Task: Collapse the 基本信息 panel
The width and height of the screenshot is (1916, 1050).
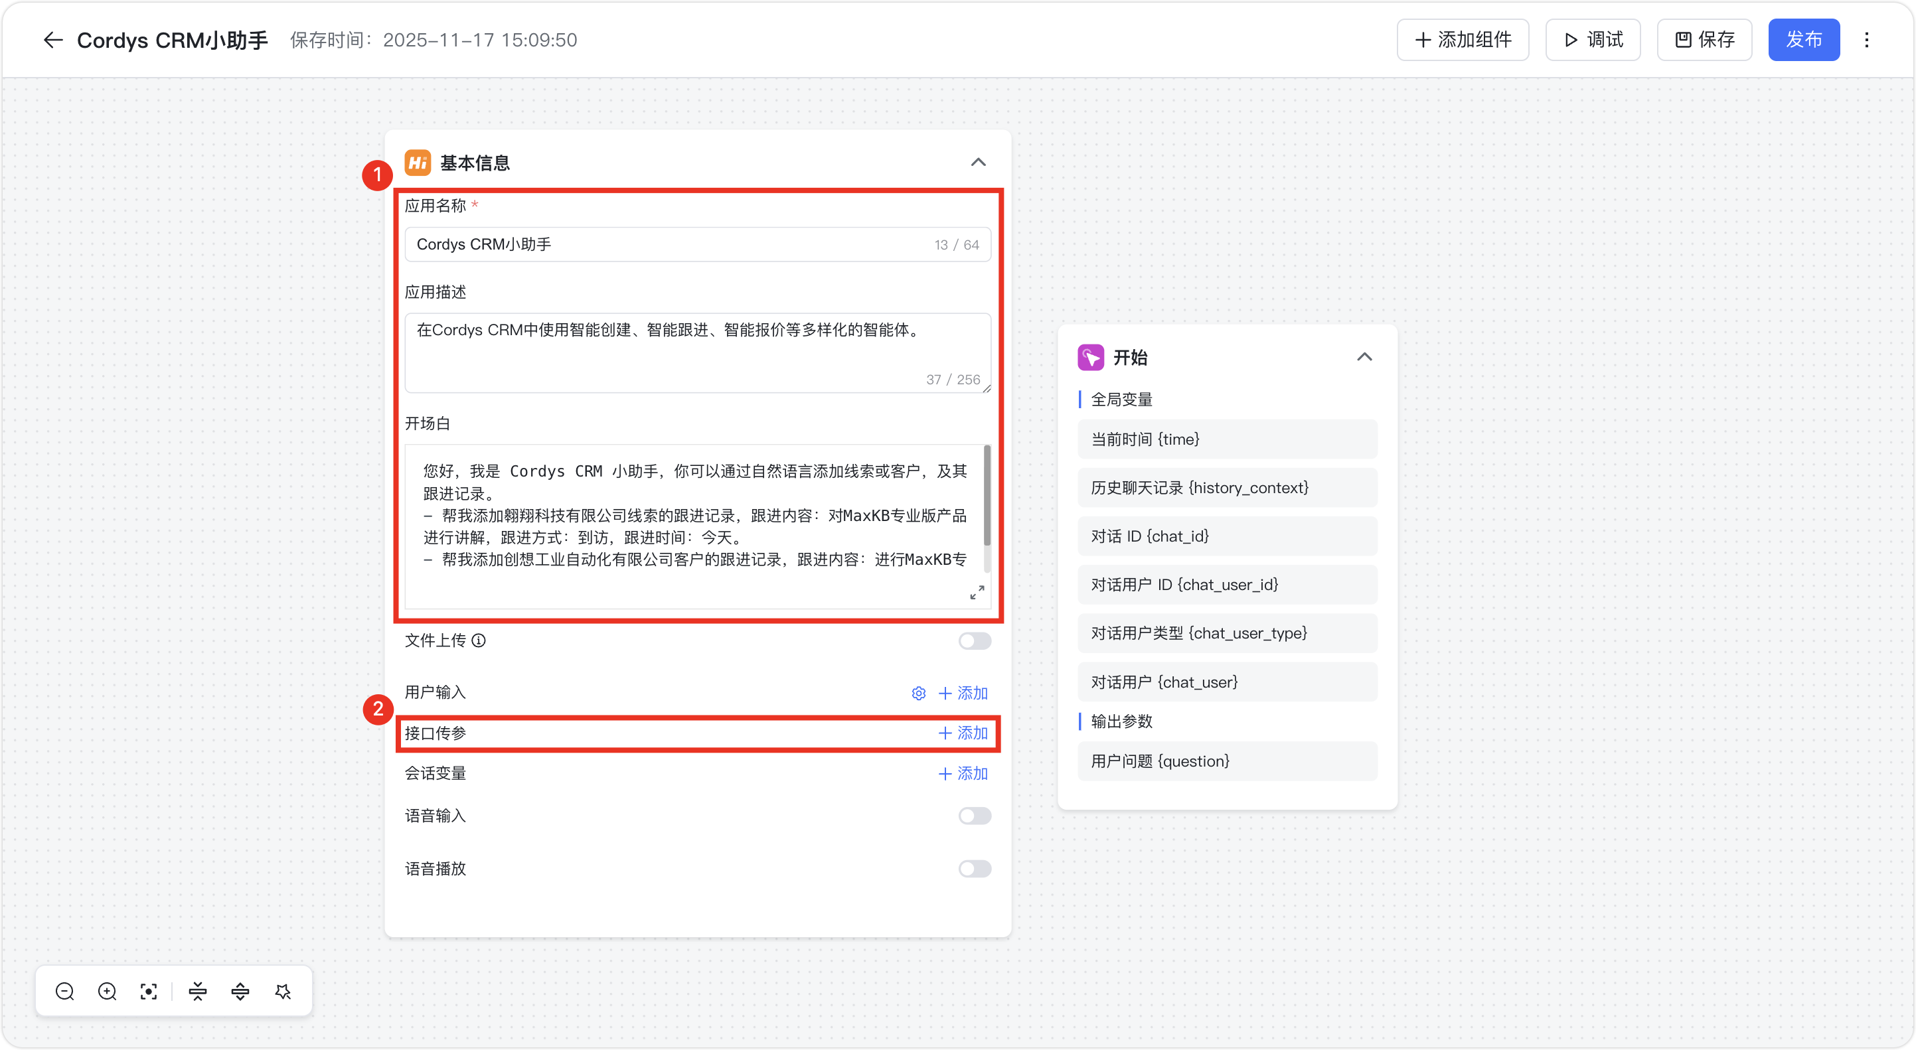Action: point(978,162)
